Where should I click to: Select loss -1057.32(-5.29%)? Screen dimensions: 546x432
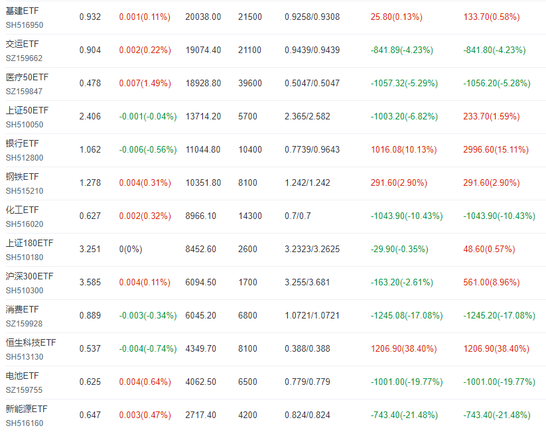click(x=404, y=83)
